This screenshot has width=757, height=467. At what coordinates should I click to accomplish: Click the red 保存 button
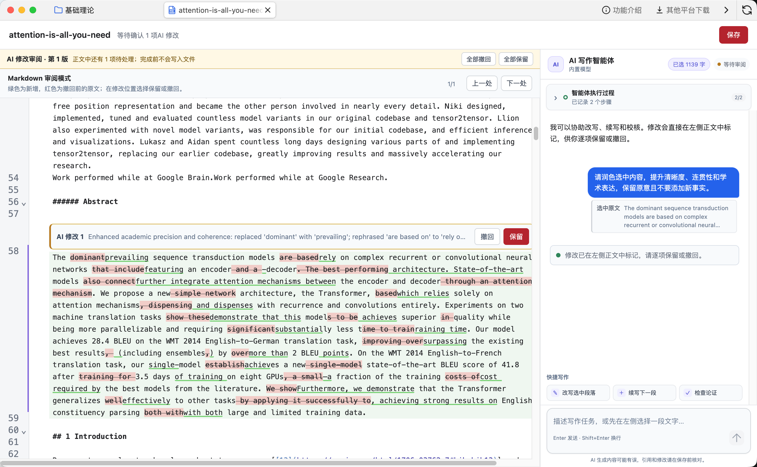(x=733, y=35)
